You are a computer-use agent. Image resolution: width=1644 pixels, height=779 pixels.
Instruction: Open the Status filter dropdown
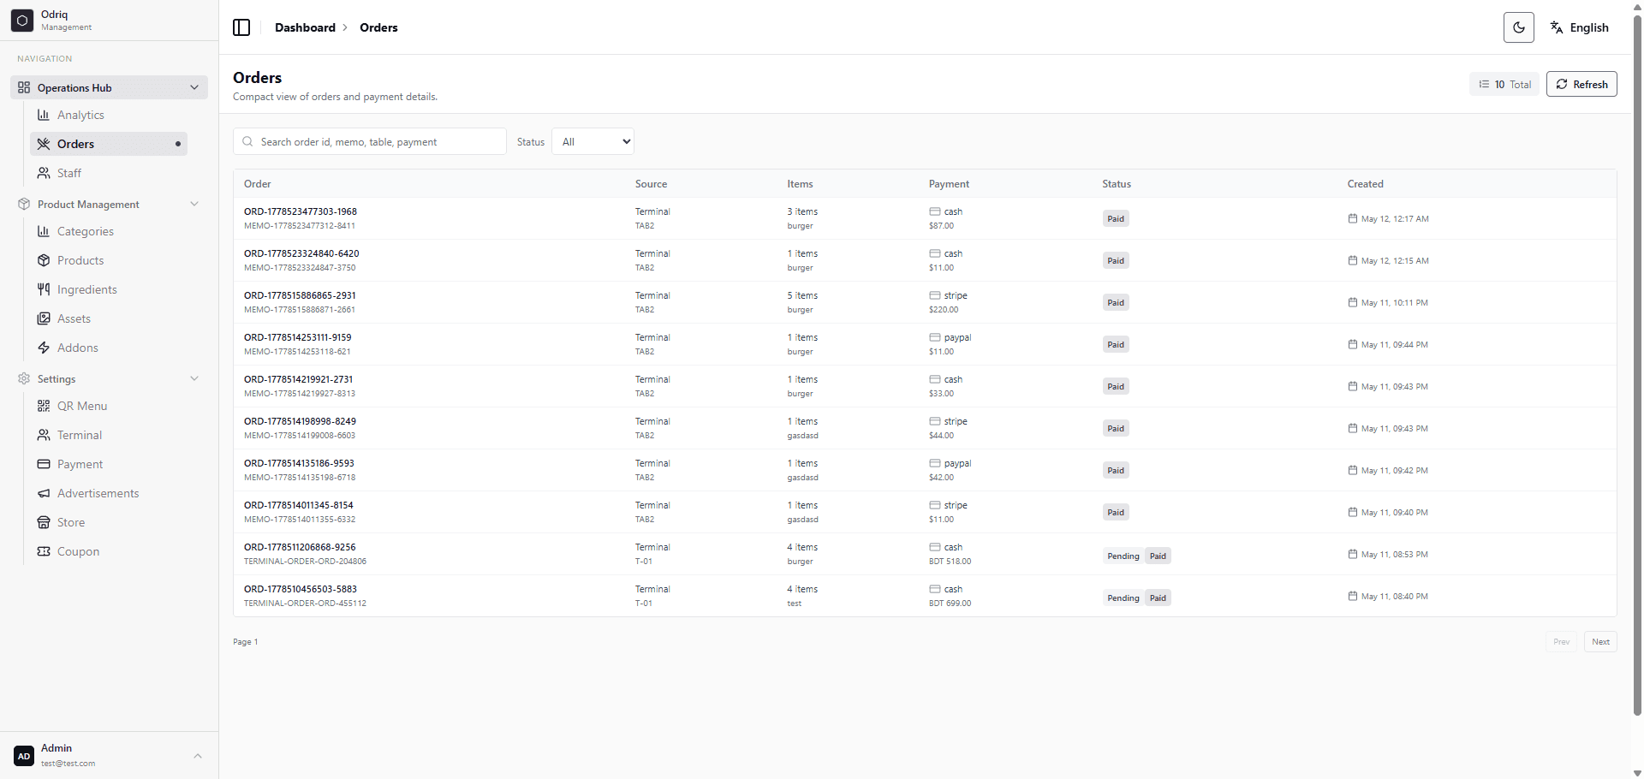coord(593,141)
